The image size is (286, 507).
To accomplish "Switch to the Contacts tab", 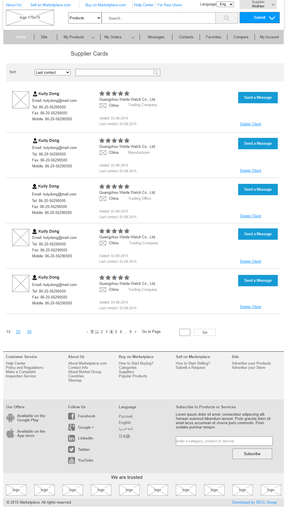I will point(186,37).
